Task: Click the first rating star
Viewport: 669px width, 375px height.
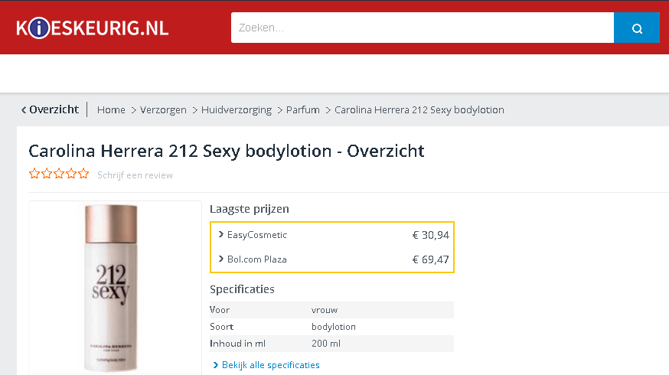Action: 34,174
